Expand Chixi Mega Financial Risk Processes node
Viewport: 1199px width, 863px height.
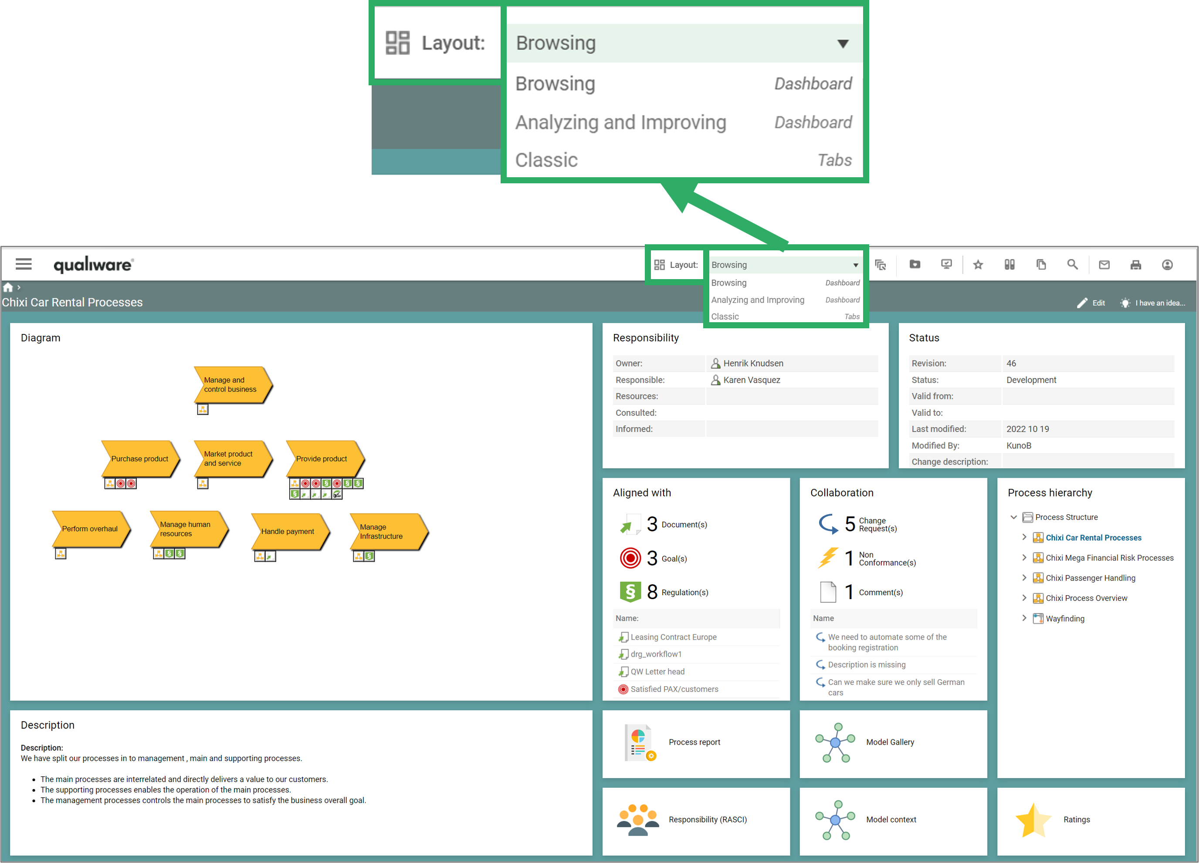pos(1024,557)
